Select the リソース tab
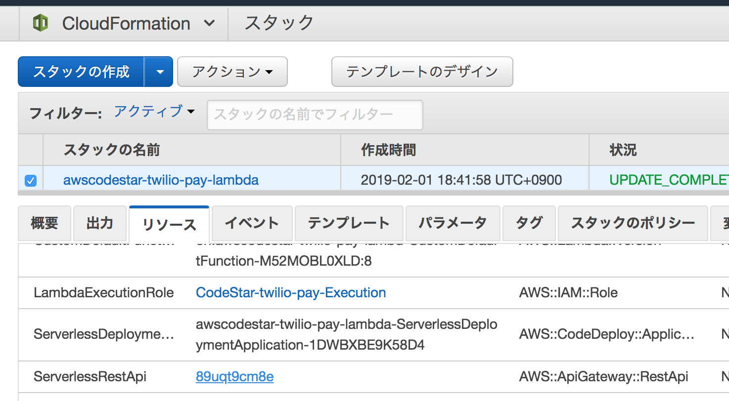The width and height of the screenshot is (729, 401). click(169, 225)
